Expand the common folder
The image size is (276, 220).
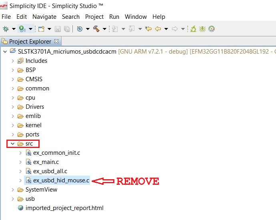13,88
